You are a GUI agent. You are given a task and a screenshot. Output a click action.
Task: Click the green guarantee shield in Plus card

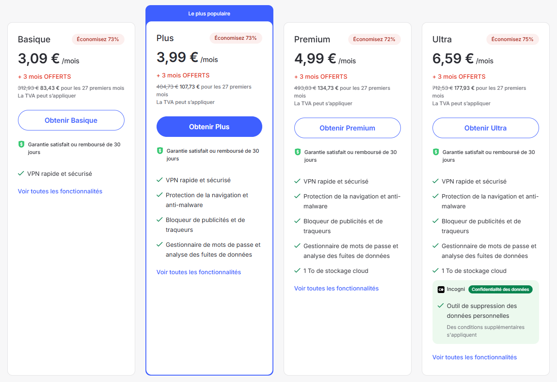160,151
